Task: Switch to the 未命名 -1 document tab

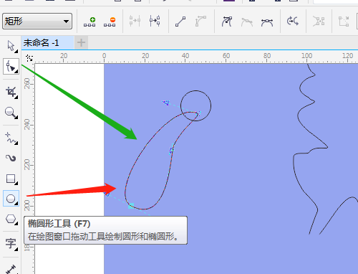Action: pos(48,43)
